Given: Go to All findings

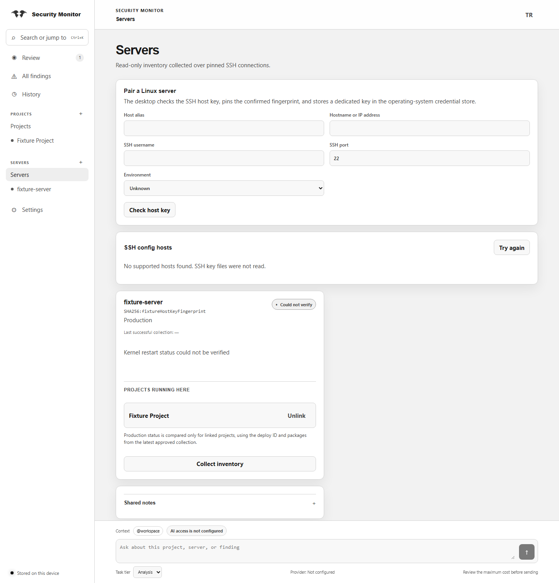Looking at the screenshot, I should click(47, 76).
